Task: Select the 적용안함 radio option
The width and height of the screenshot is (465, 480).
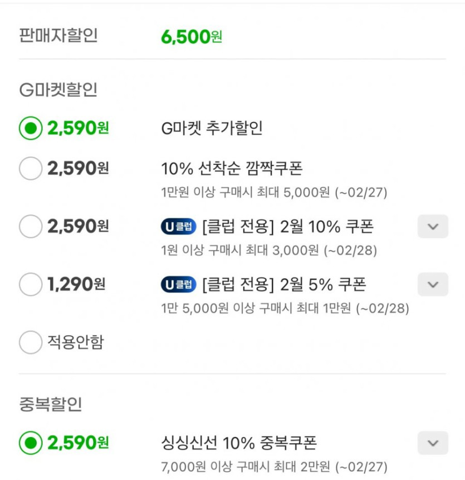Action: (31, 342)
